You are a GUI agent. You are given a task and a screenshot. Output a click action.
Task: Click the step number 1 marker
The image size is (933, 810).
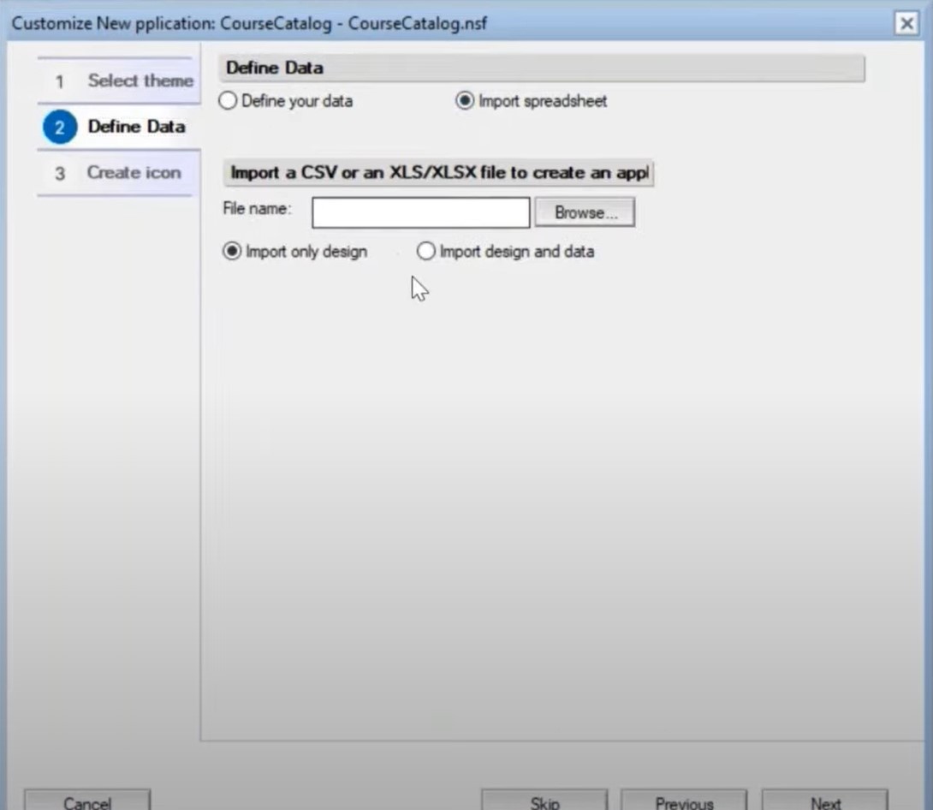pos(60,81)
